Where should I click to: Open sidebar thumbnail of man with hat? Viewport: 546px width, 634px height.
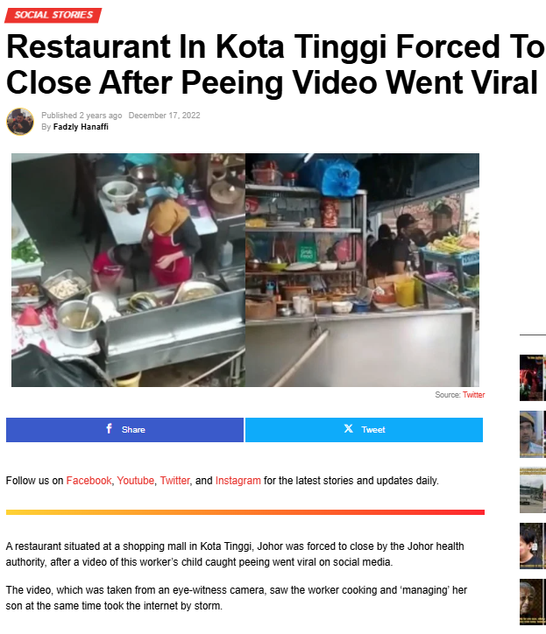point(533,434)
